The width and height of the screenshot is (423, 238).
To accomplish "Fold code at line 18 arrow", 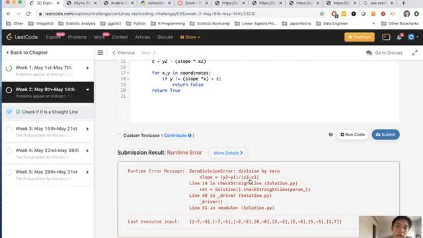I will [128, 79].
